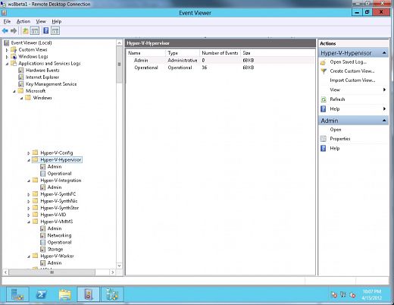Click tree pane scroll down arrow
Viewport: 394px width, 305px height.
(119, 266)
